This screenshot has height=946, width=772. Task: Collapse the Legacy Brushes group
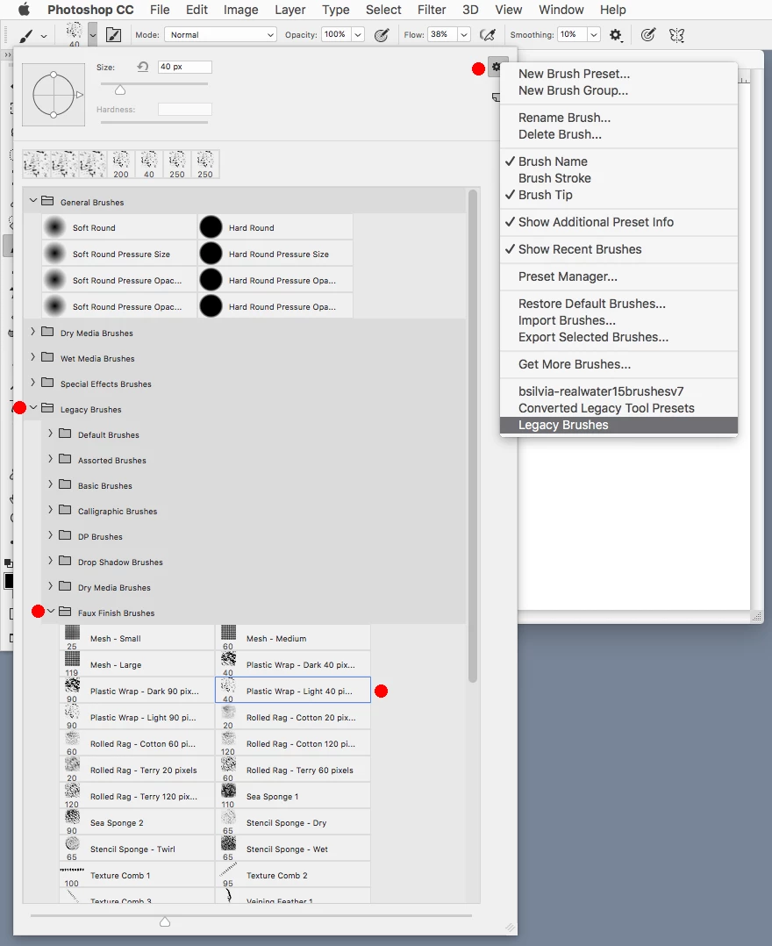[x=33, y=408]
